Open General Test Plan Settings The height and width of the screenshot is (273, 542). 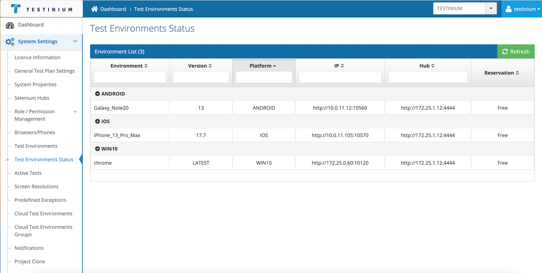pos(45,71)
